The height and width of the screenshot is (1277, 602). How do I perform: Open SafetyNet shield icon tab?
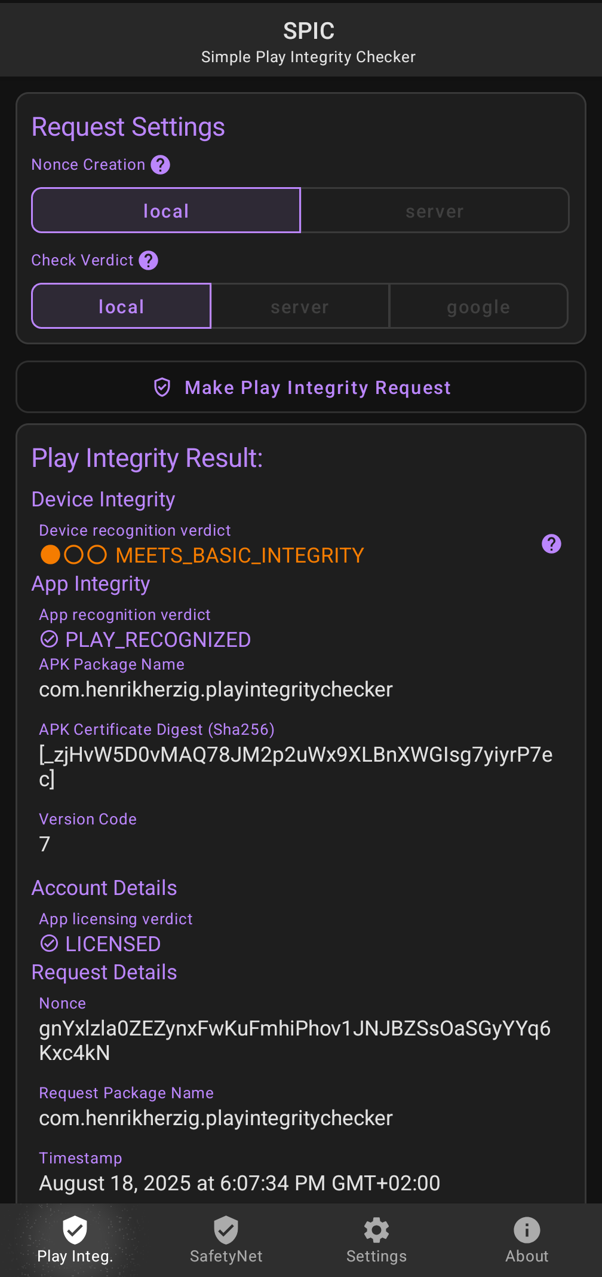[226, 1230]
